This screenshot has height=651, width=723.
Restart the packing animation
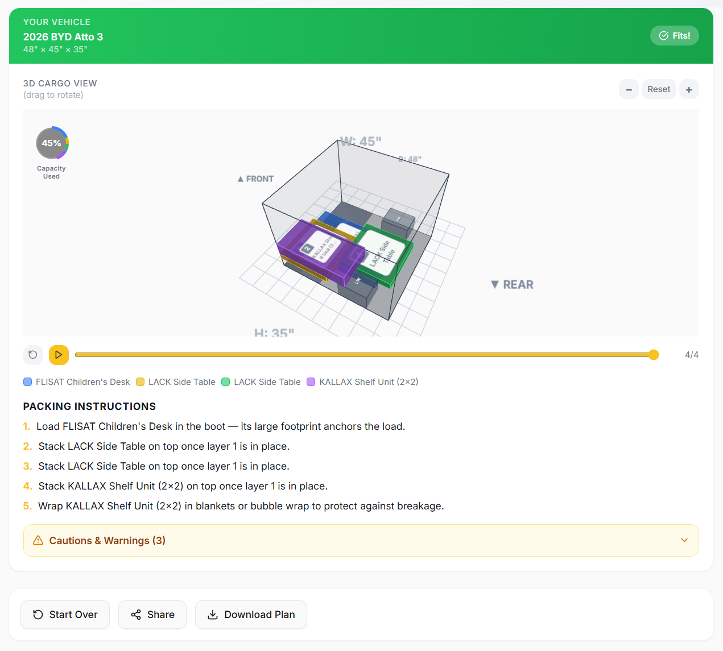[33, 355]
